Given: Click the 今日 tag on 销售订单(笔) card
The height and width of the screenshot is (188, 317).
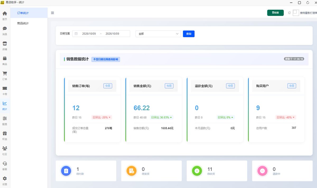Looking at the screenshot, I should pos(108,86).
